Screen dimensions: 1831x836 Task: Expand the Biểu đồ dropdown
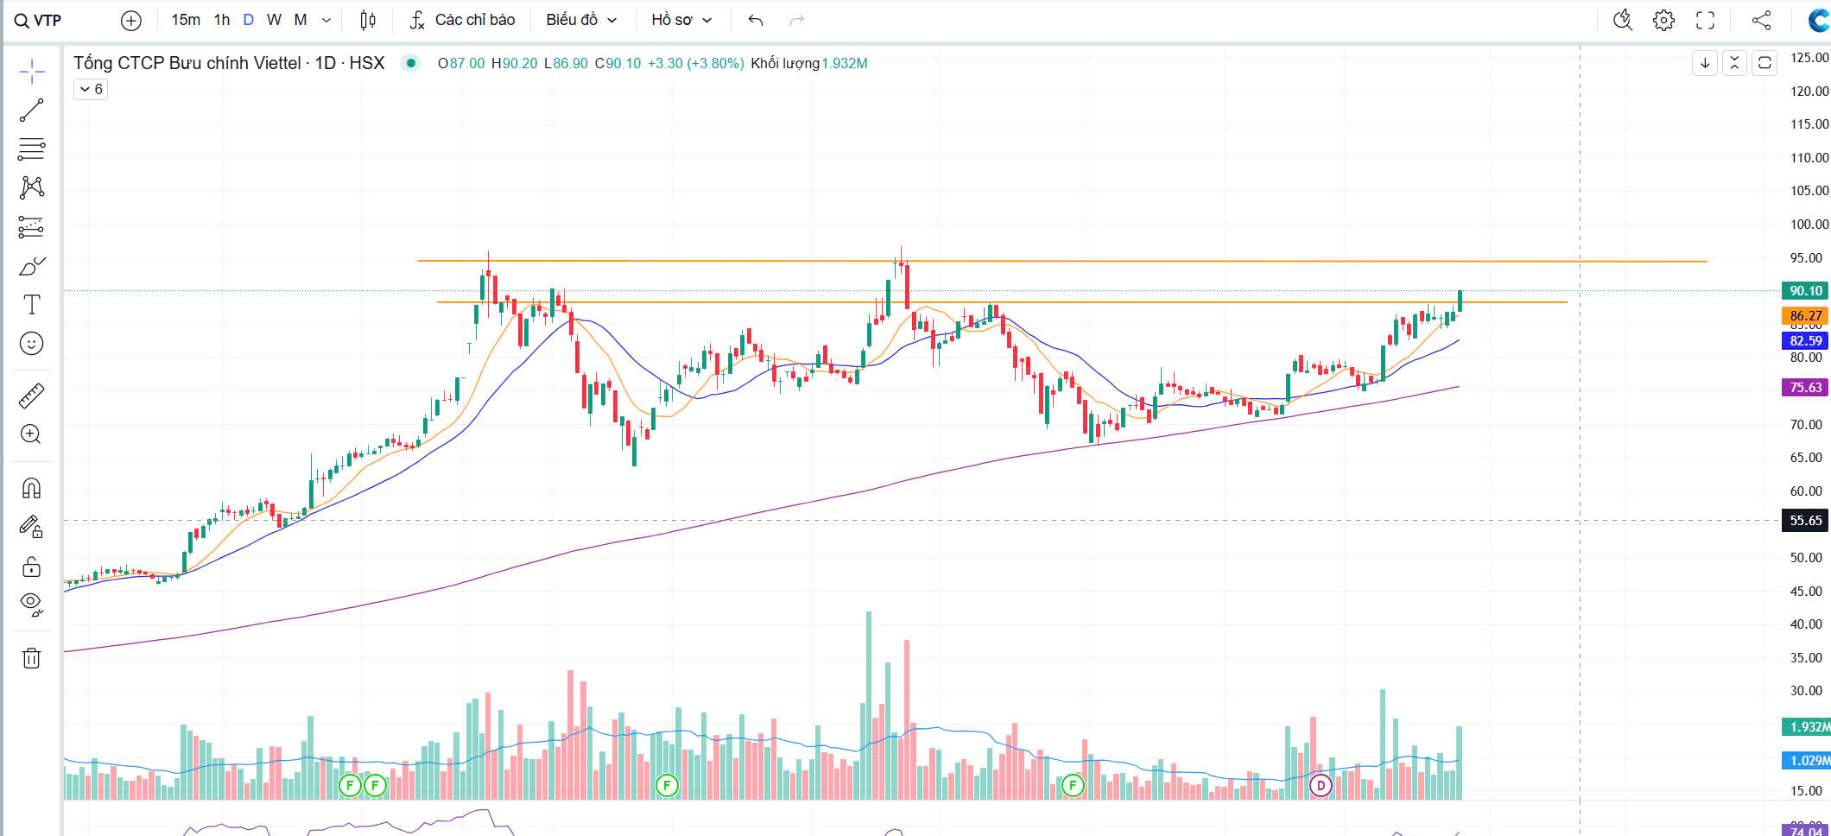(580, 20)
